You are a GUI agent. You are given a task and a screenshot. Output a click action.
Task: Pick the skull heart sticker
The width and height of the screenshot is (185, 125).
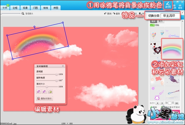tap(156, 49)
